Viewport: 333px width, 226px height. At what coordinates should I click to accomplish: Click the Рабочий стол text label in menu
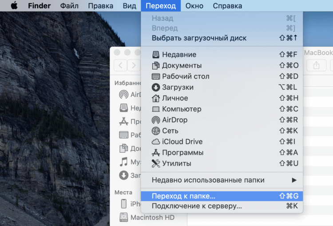pyautogui.click(x=186, y=76)
